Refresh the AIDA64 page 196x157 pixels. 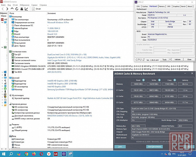(x=17, y=9)
